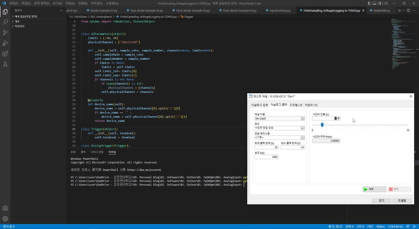Click the amplitude slider blue handle
The height and width of the screenshot is (229, 419).
point(322,125)
